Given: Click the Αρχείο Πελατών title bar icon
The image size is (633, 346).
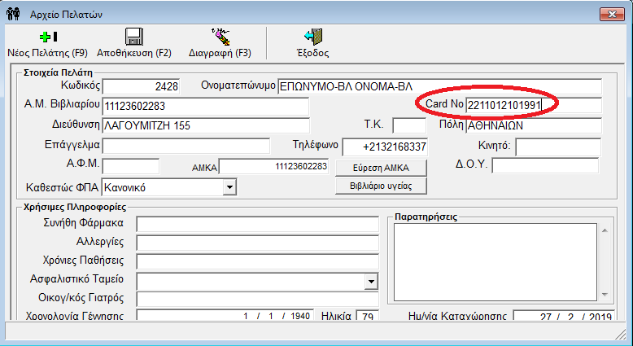Looking at the screenshot, I should [13, 15].
